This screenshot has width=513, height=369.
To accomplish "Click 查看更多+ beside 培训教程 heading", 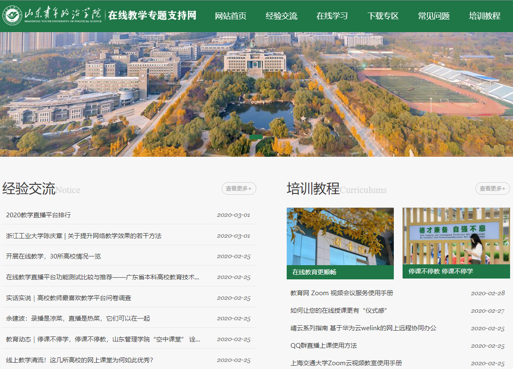I will click(x=493, y=188).
